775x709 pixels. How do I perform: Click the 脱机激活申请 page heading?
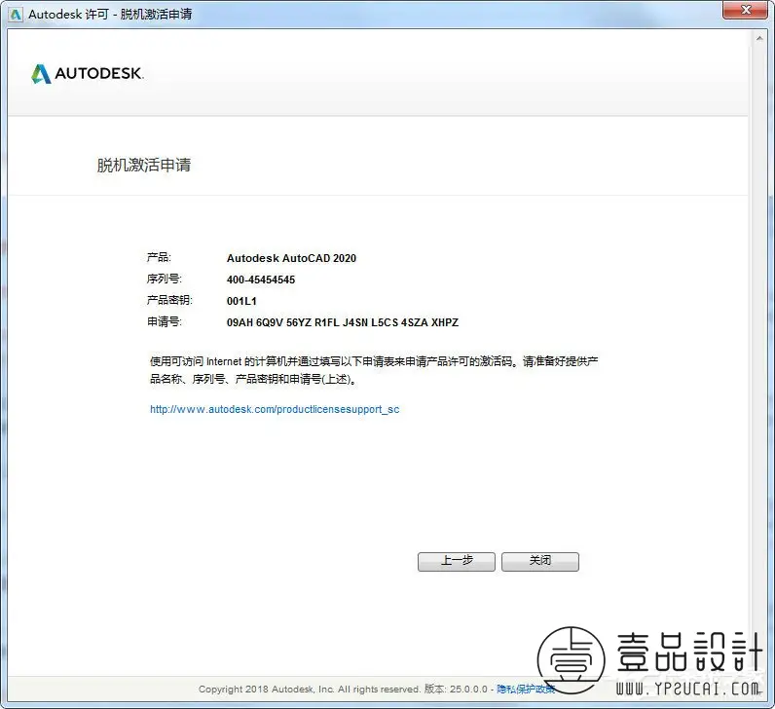144,165
